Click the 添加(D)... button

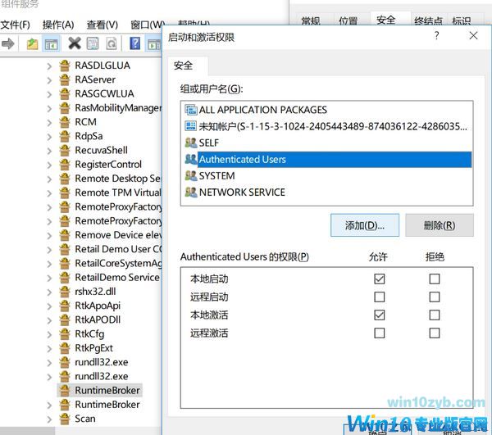point(365,225)
